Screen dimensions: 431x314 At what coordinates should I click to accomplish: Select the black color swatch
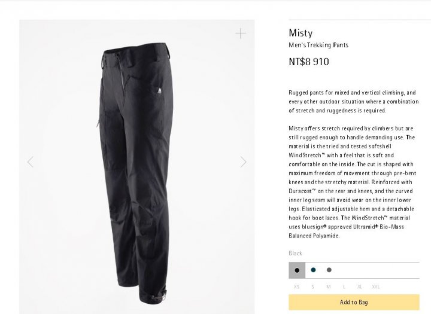(297, 270)
